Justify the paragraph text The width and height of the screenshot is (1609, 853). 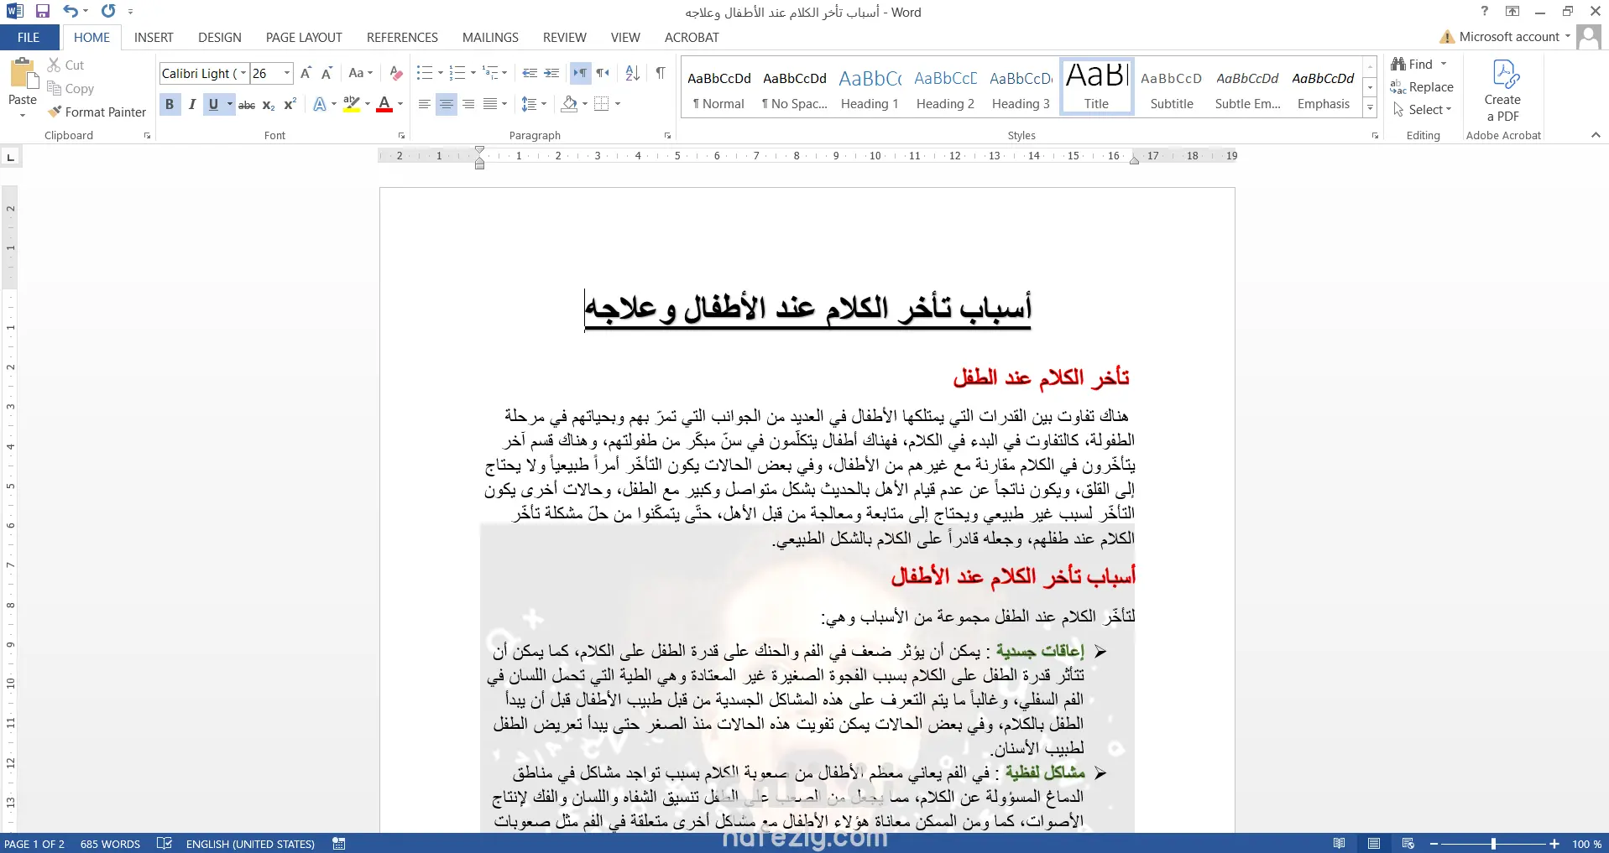[490, 105]
